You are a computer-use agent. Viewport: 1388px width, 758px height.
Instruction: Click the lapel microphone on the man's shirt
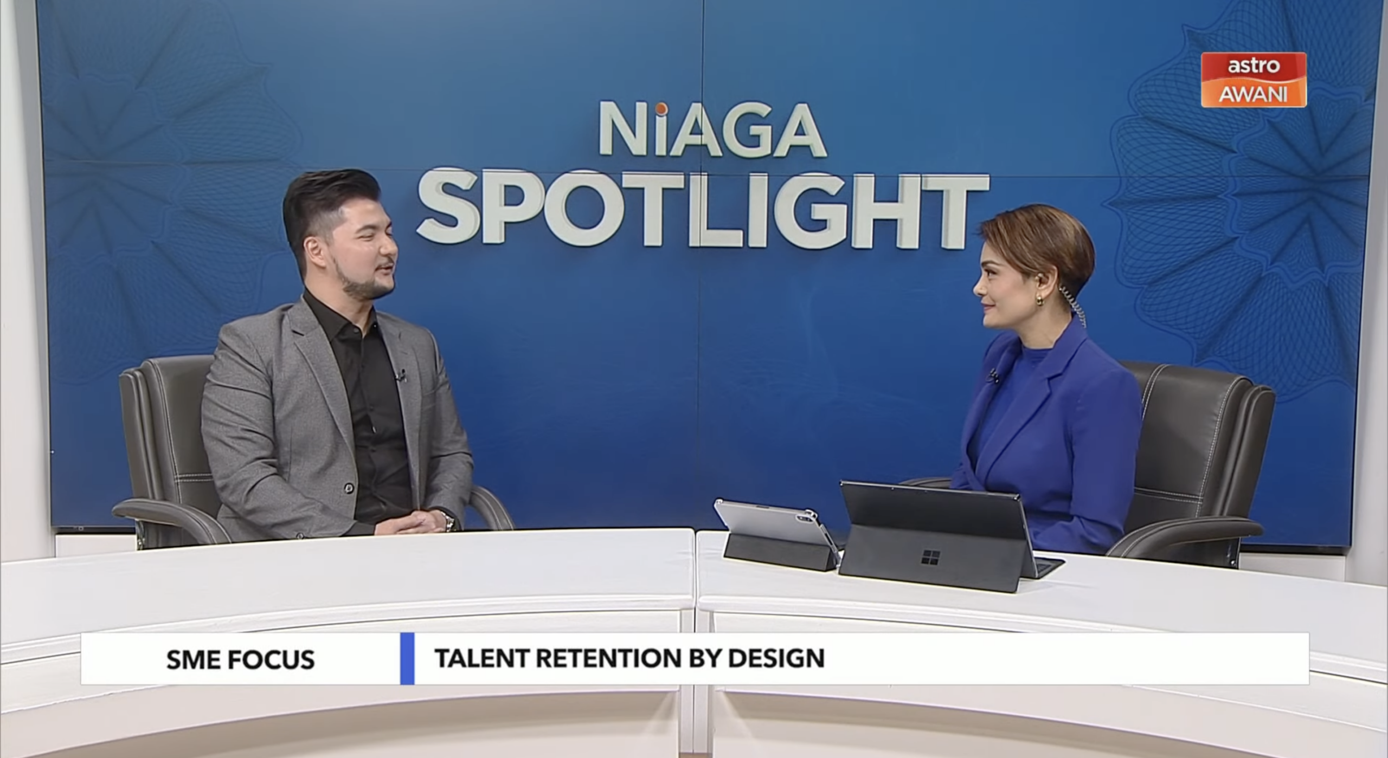(401, 375)
